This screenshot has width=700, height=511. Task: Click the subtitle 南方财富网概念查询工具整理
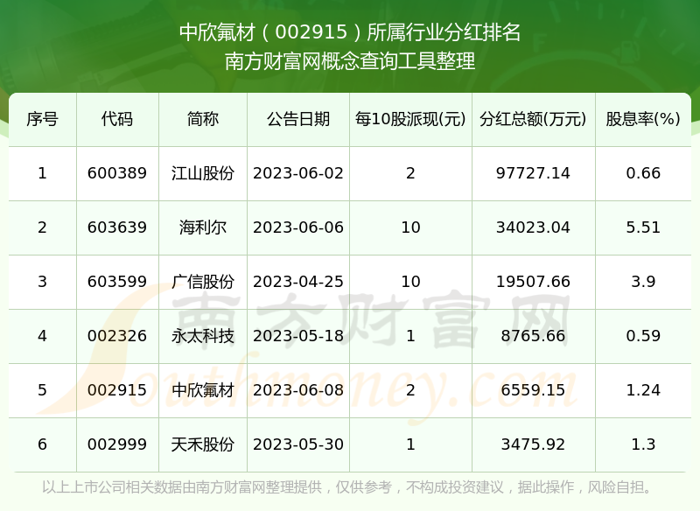(x=350, y=61)
